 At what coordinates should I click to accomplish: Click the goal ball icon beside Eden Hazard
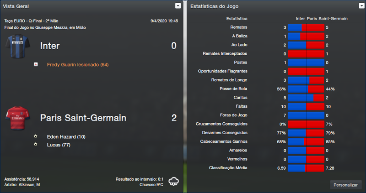pos(36,137)
